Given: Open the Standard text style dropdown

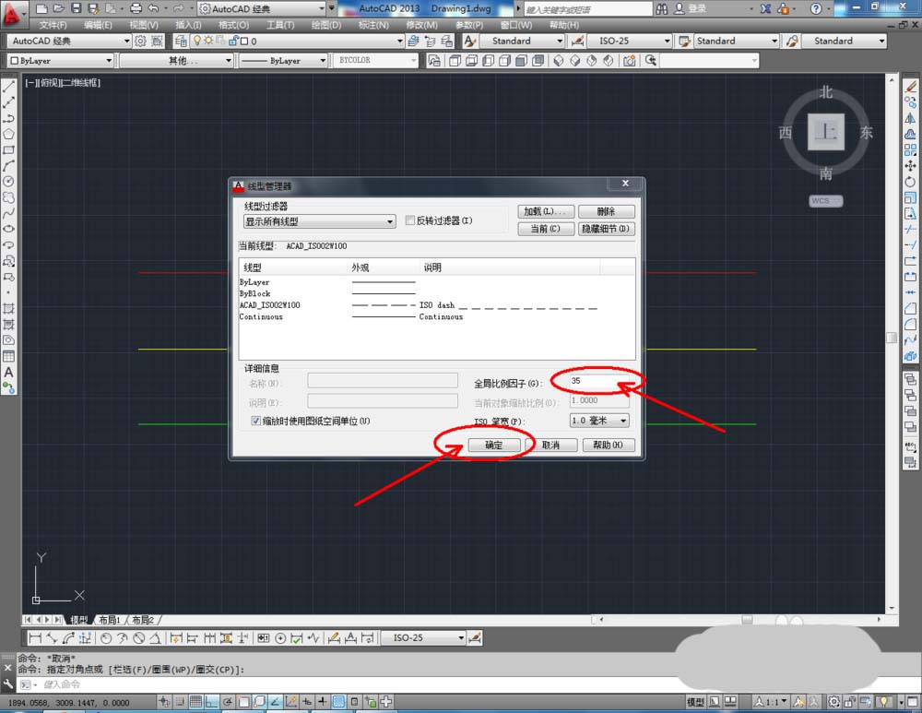Looking at the screenshot, I should (523, 41).
